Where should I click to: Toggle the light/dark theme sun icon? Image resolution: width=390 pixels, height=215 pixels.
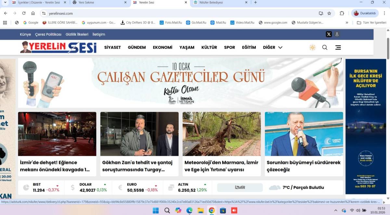(312, 47)
